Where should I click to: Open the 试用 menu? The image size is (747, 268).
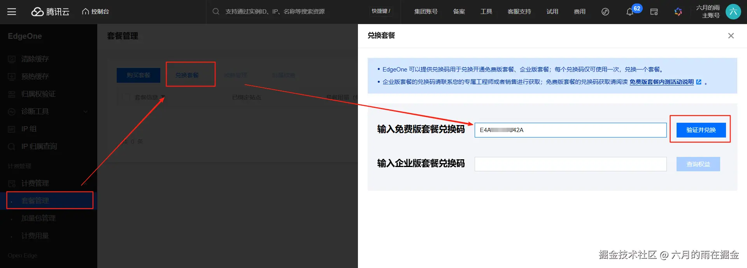pyautogui.click(x=552, y=12)
